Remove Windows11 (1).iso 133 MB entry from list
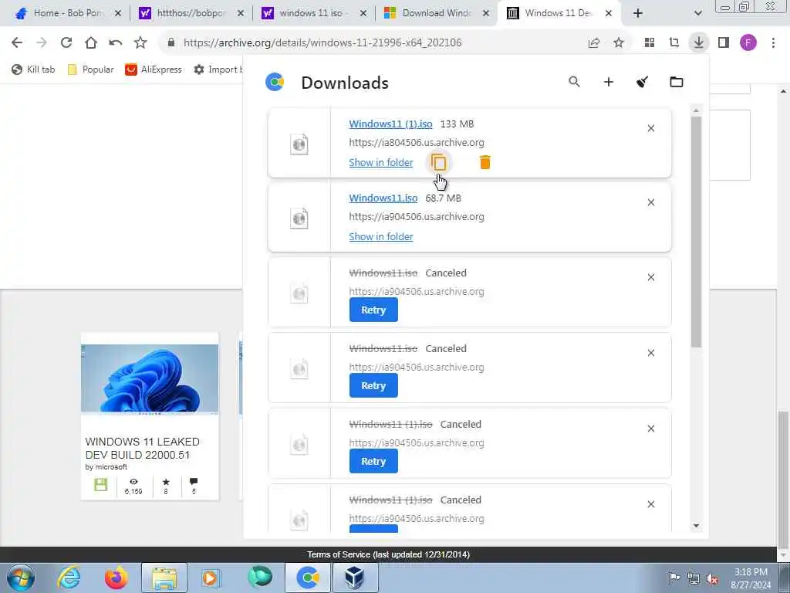The image size is (790, 593). coord(651,128)
